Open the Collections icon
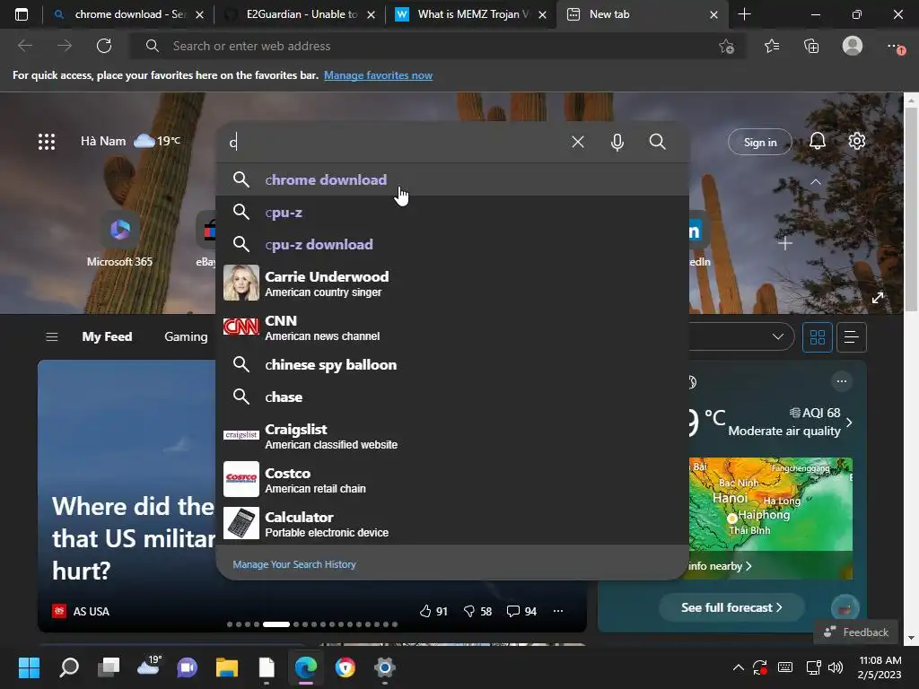Viewport: 919px width, 689px height. 811,46
